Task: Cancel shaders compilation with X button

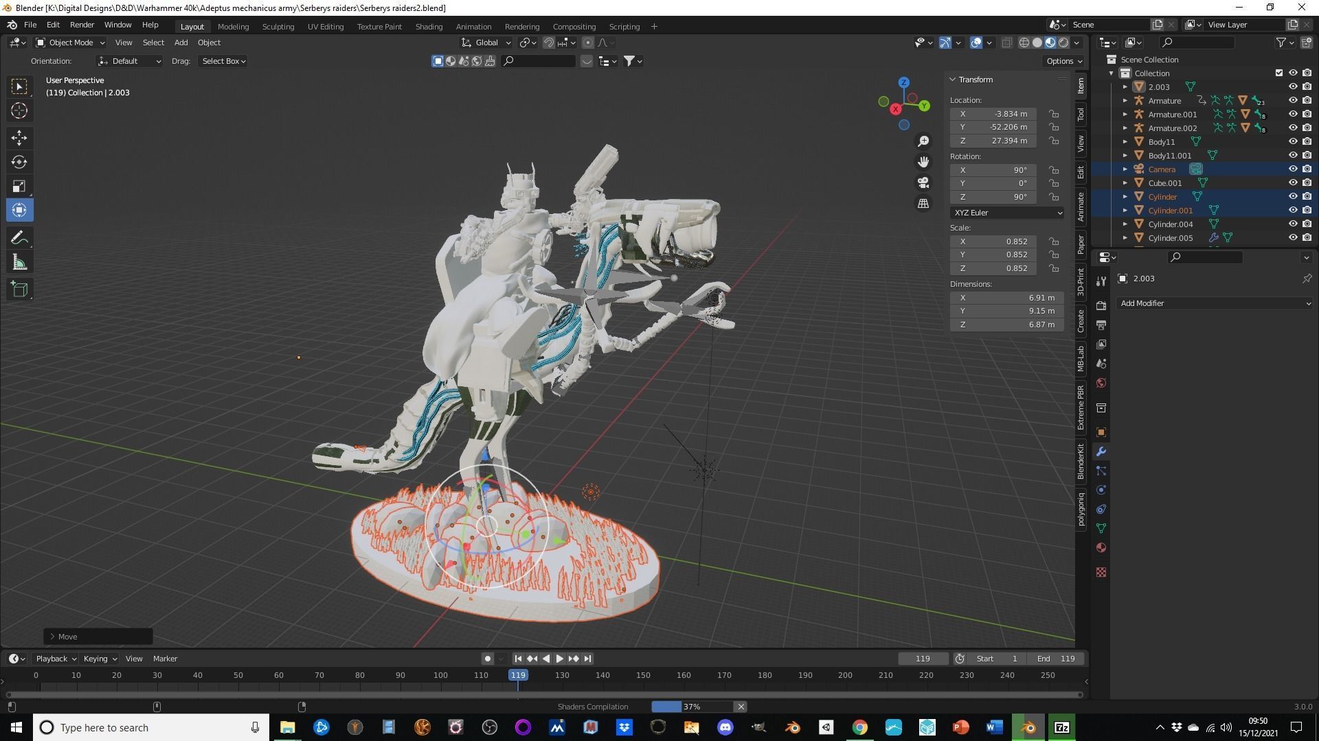Action: point(741,707)
